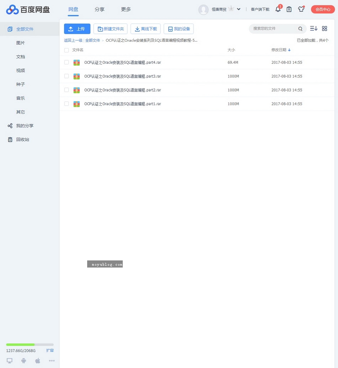
Task: Click the Apple client icon
Action: coord(38,361)
